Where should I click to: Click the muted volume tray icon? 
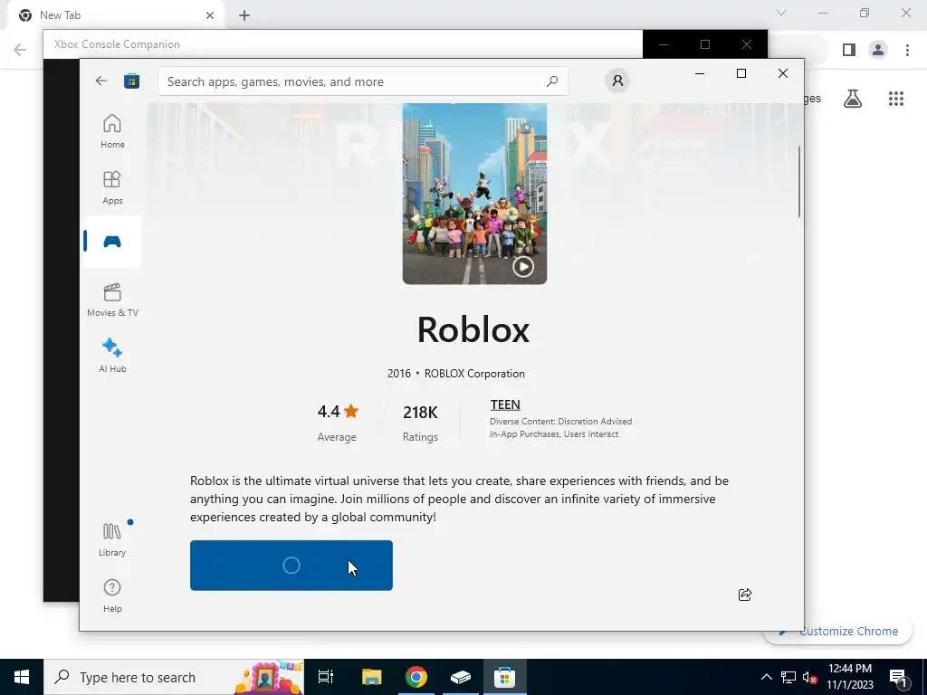pos(809,677)
